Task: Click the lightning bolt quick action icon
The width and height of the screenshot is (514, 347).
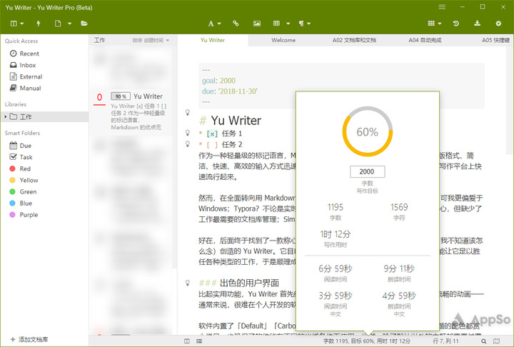Action: 39,24
